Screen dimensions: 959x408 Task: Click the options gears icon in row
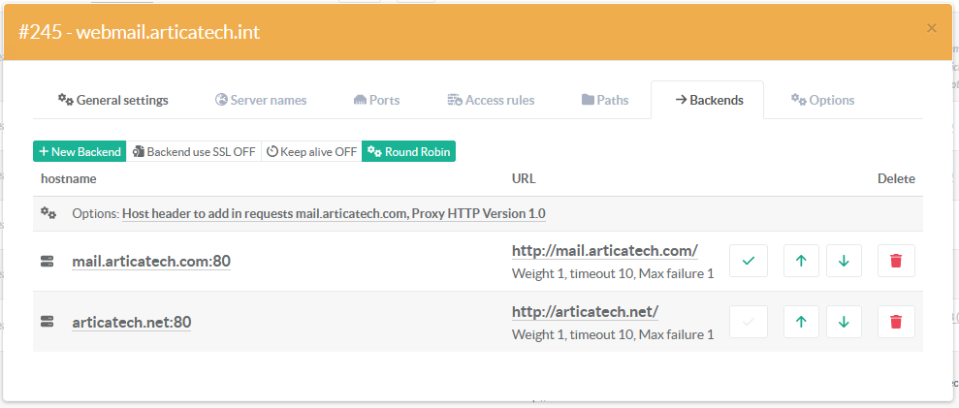click(48, 213)
